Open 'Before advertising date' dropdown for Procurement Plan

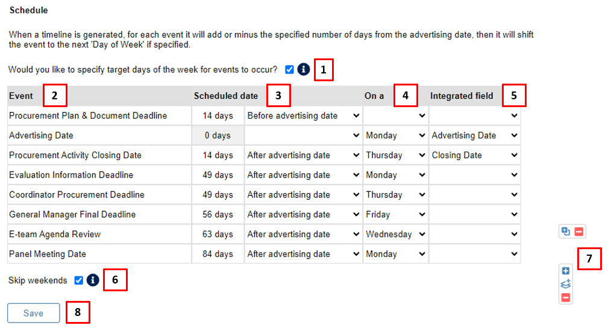[x=304, y=116]
